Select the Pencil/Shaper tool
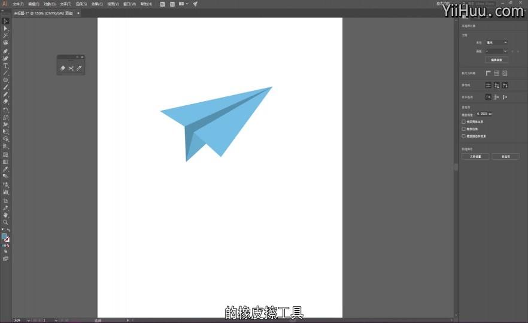 [x=5, y=95]
